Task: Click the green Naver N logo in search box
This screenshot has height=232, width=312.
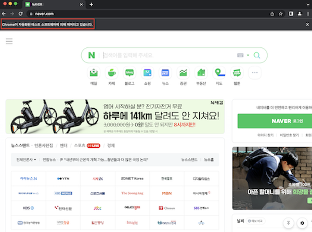Action: (92, 55)
